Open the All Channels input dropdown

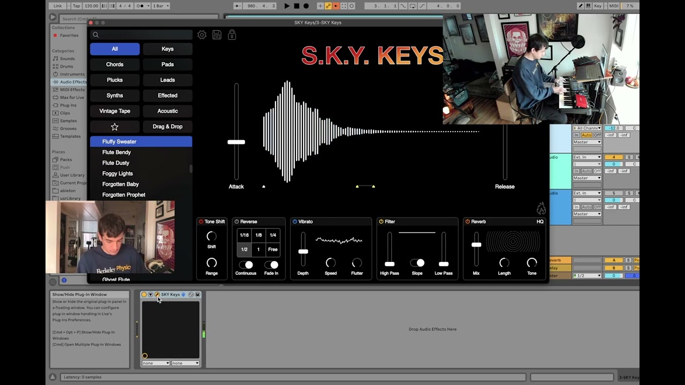coord(587,128)
